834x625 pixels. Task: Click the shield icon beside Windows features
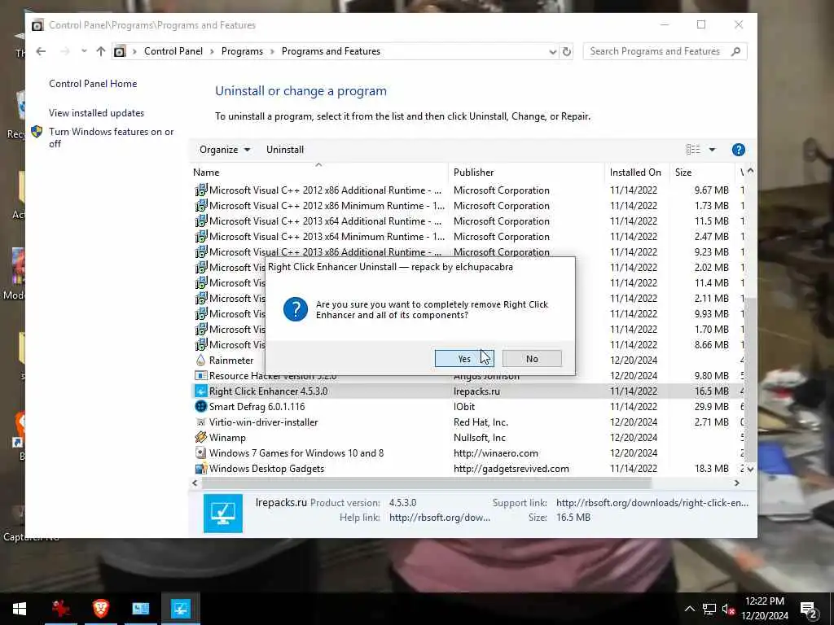(x=37, y=131)
